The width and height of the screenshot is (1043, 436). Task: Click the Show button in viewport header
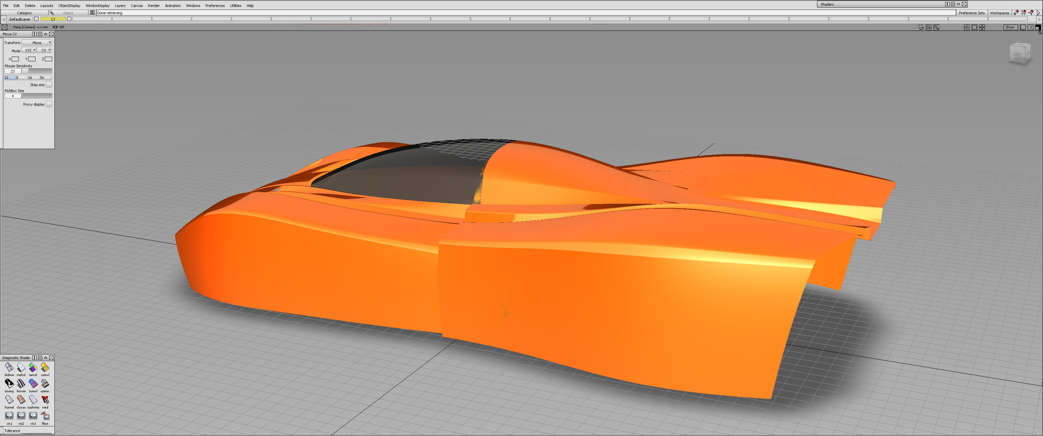(x=1010, y=27)
